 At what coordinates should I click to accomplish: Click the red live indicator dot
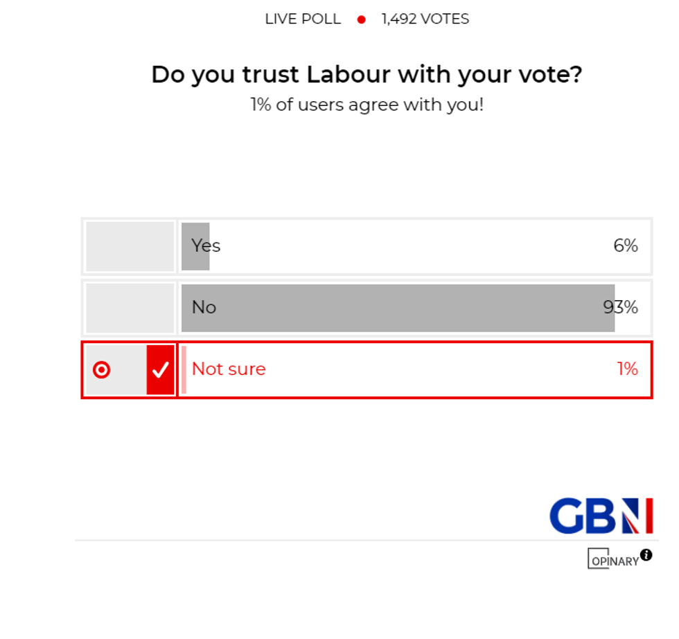pos(361,19)
